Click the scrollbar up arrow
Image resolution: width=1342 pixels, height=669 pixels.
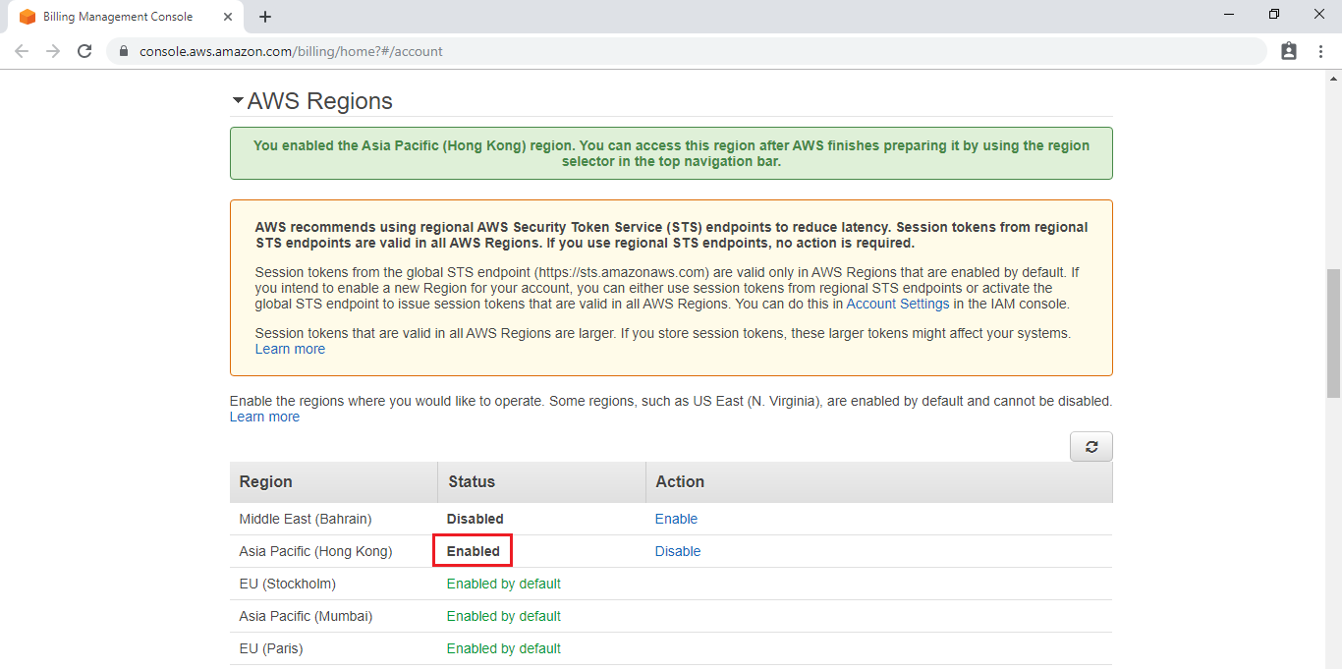1333,78
